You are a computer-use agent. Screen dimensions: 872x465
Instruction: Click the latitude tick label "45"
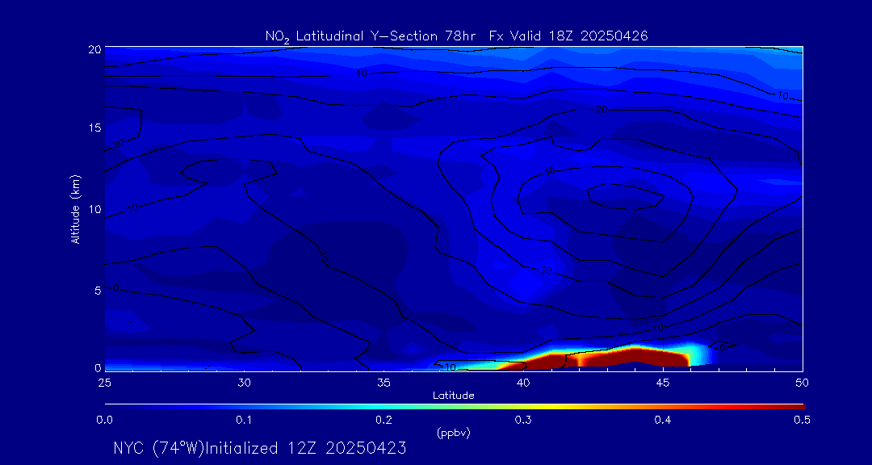(663, 383)
